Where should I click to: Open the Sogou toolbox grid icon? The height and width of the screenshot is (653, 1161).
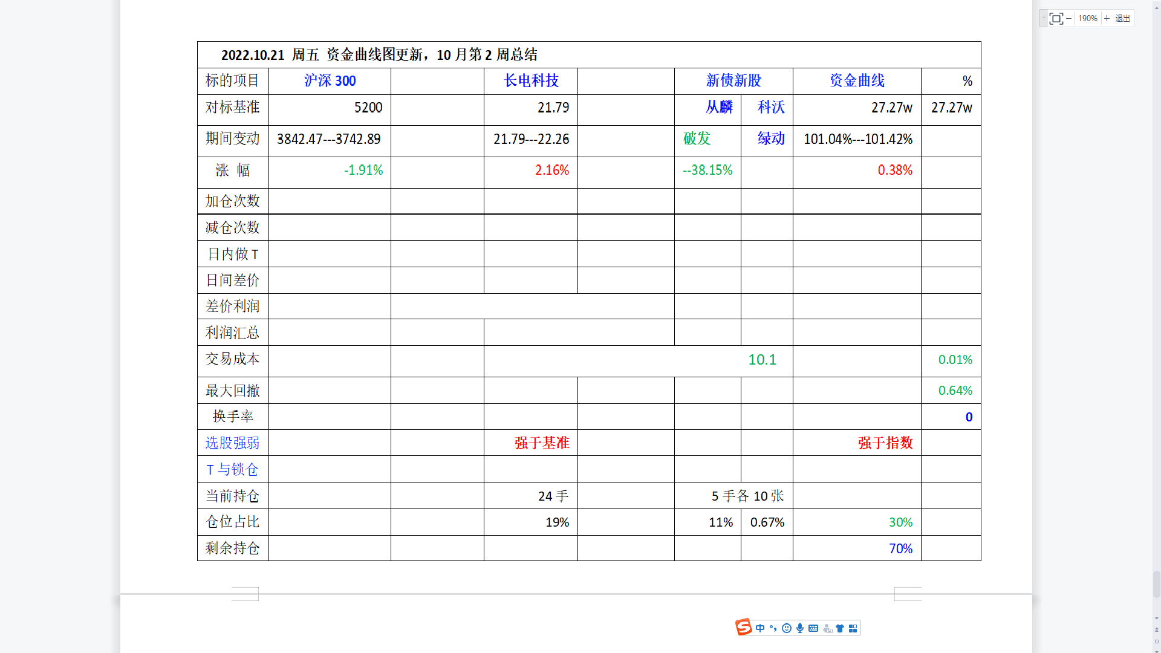853,628
